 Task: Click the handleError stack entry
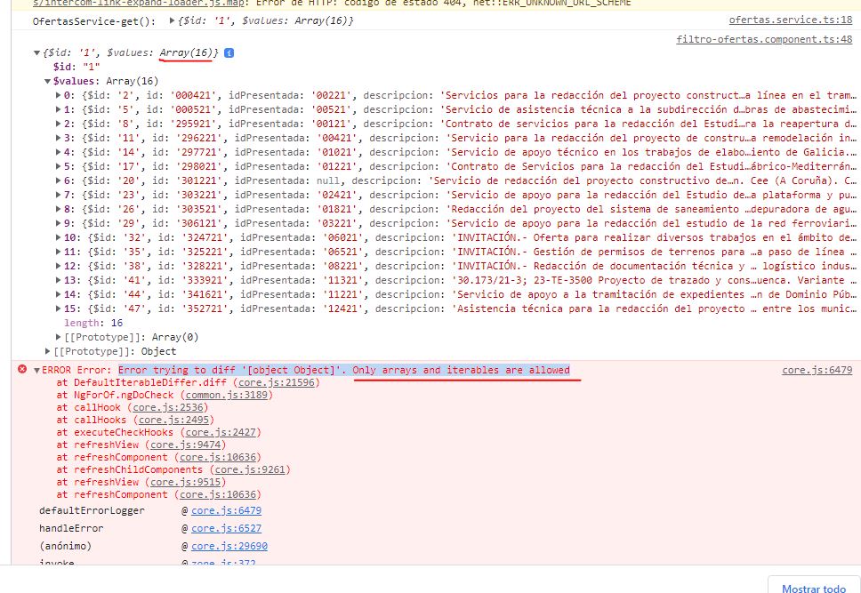pos(71,528)
